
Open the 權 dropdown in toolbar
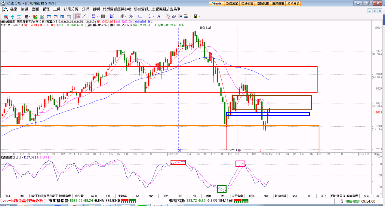(27, 16)
